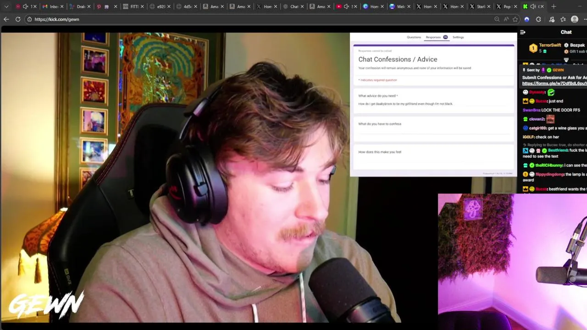Click the address bar URL kick.com/gewn

57,19
